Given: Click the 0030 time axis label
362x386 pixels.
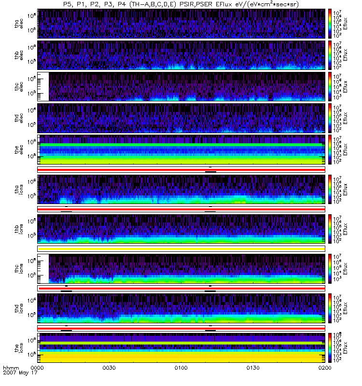Looking at the screenshot, I should click(110, 368).
